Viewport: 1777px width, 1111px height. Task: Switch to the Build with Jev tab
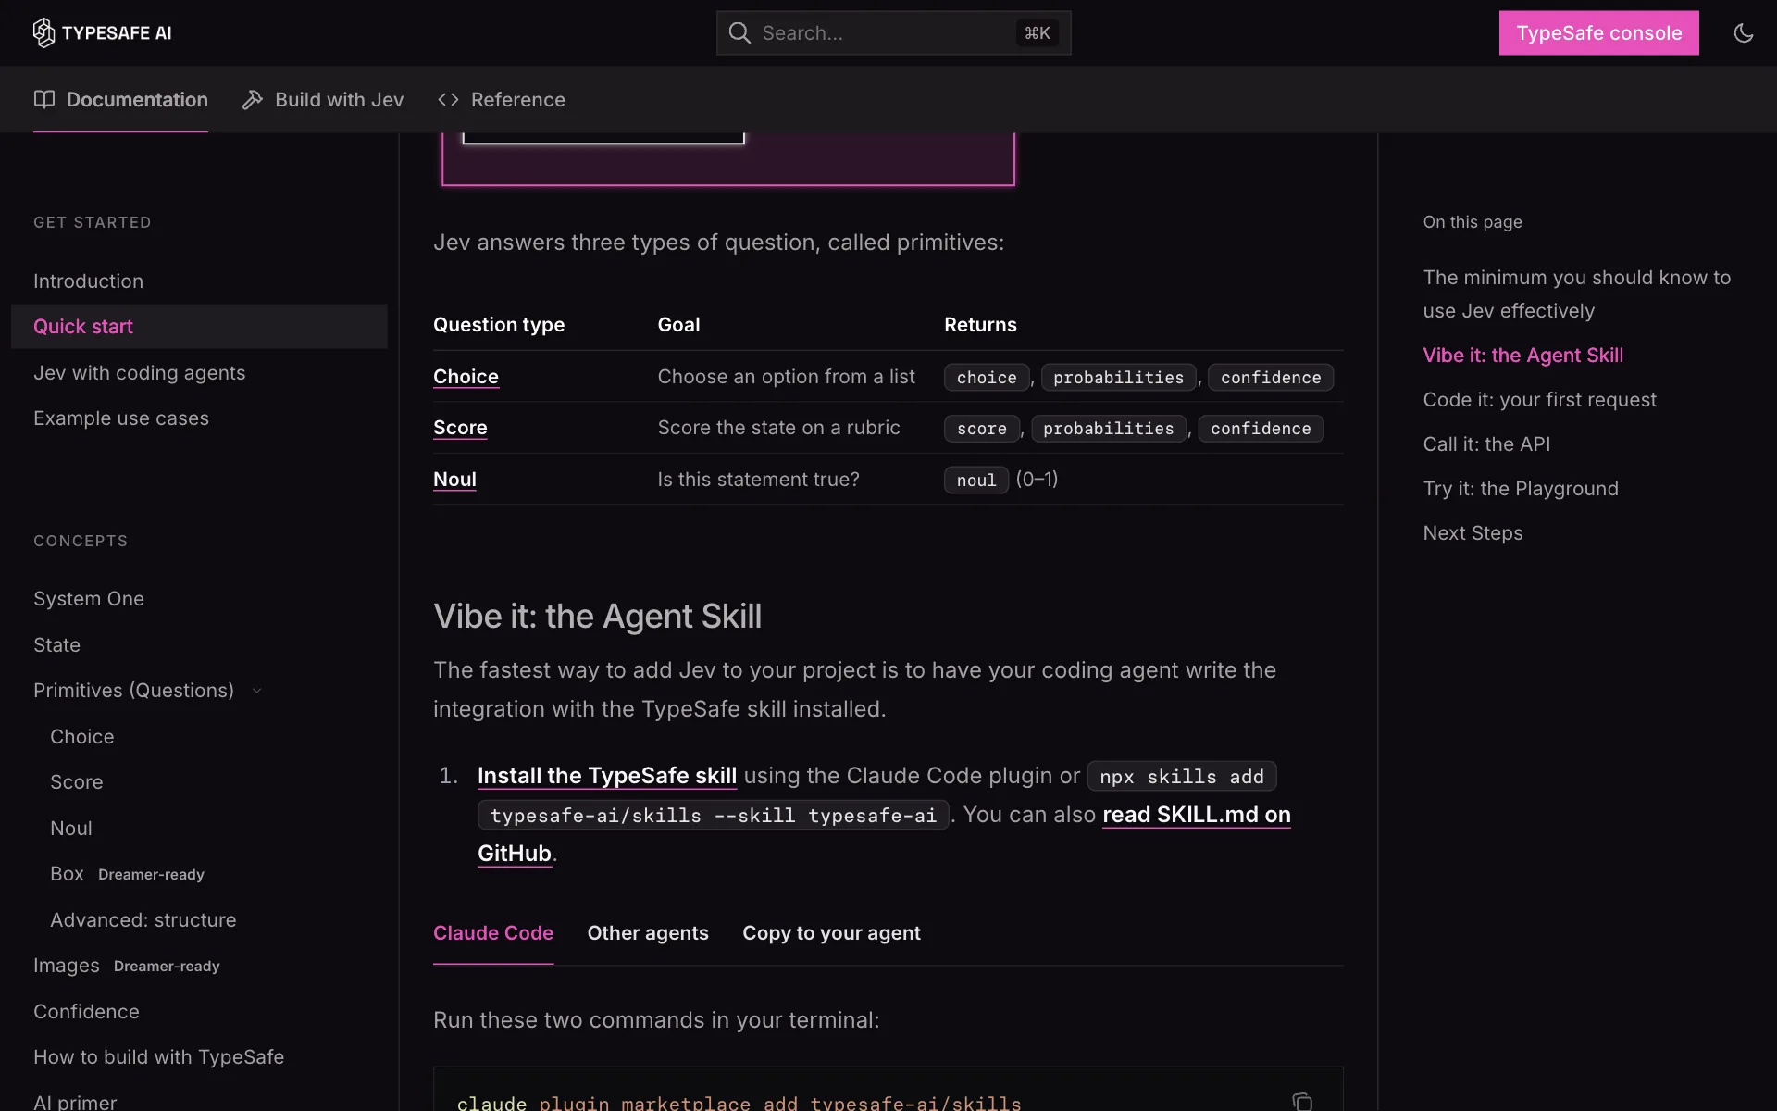point(322,99)
